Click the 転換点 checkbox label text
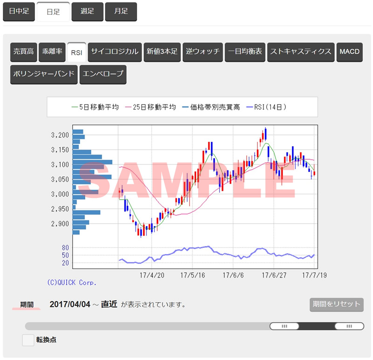Image resolution: width=373 pixels, height=360 pixels. pos(46,340)
